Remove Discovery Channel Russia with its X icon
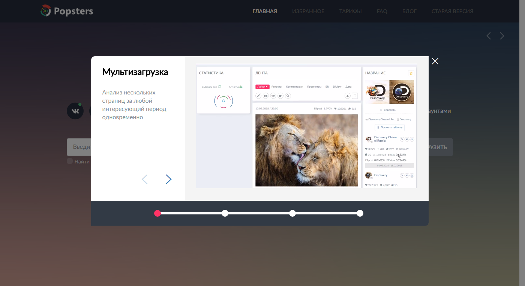The width and height of the screenshot is (525, 286). (x=402, y=139)
